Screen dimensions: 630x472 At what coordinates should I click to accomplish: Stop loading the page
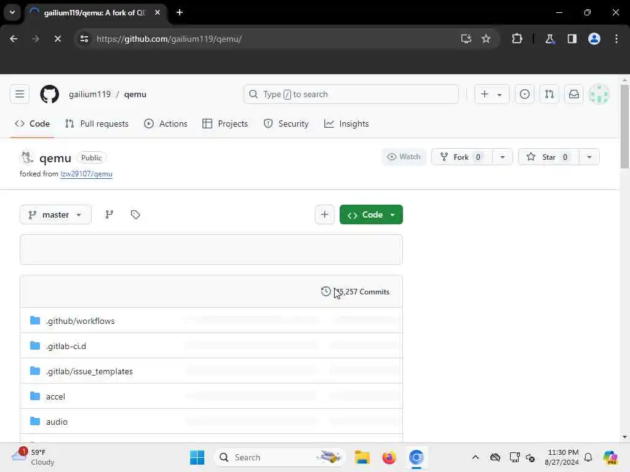(57, 39)
